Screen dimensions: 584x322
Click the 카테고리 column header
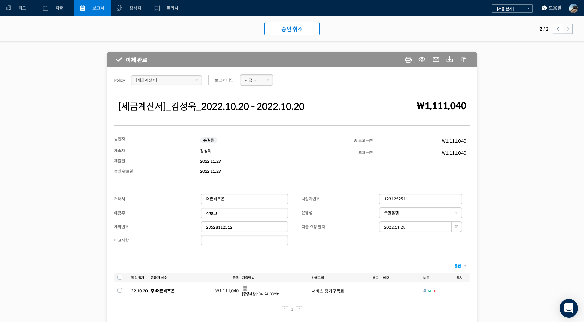(318, 278)
